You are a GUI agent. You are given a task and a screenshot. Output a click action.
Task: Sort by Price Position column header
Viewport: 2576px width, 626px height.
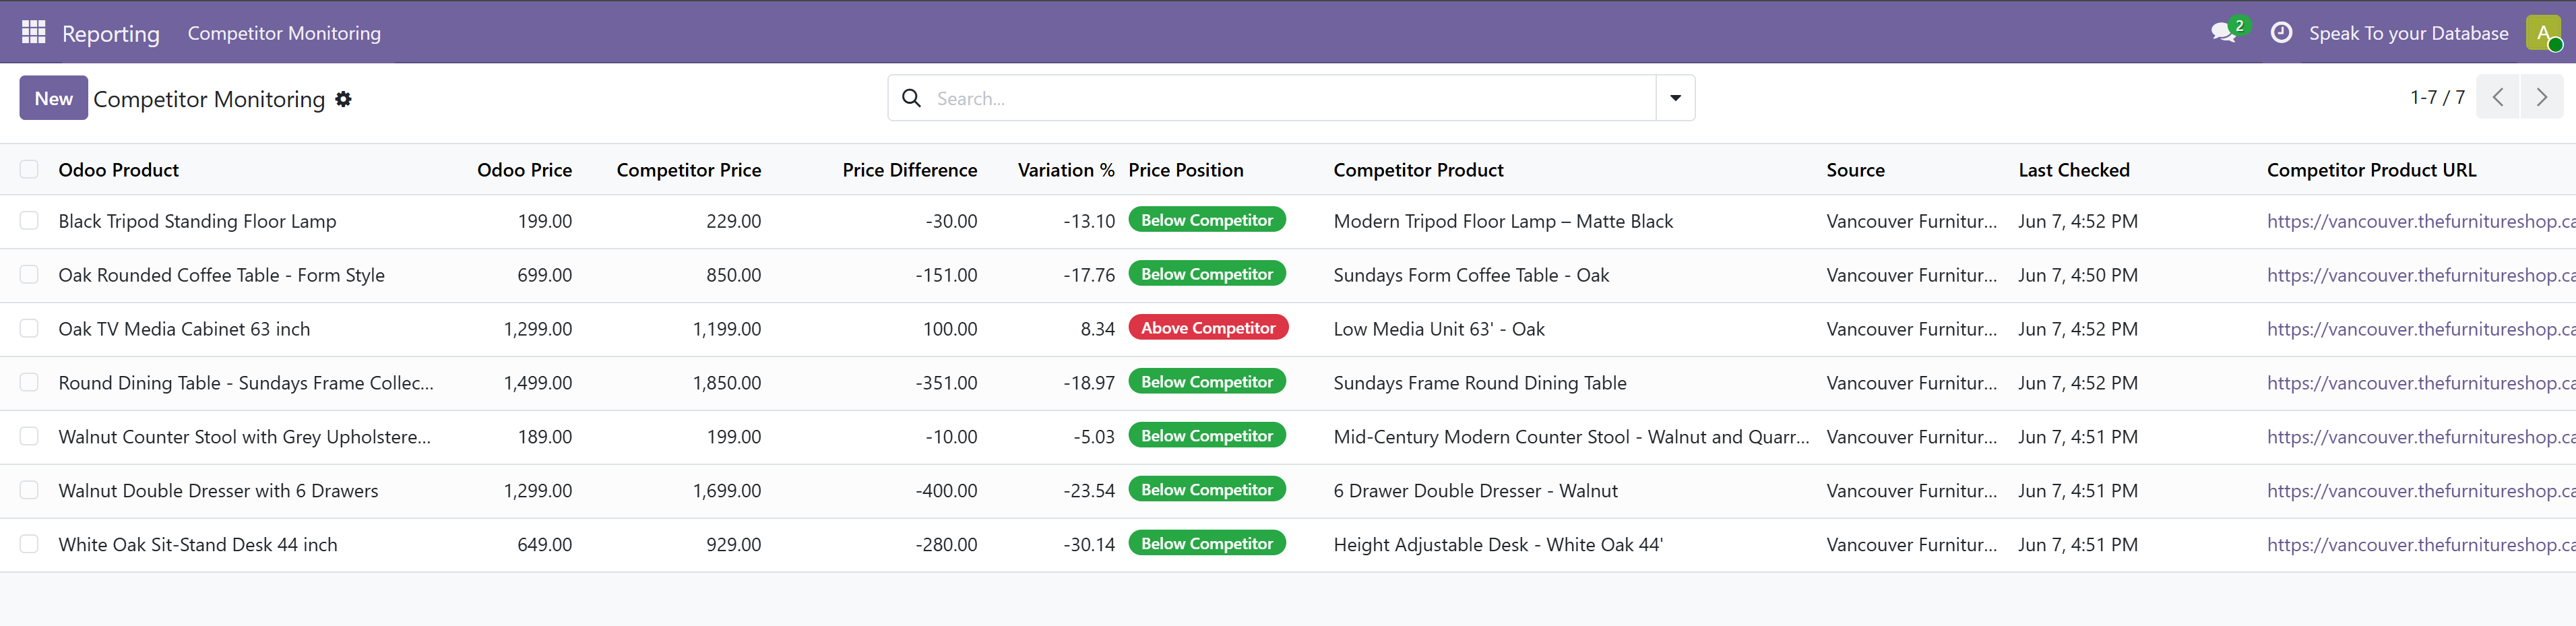pyautogui.click(x=1186, y=170)
